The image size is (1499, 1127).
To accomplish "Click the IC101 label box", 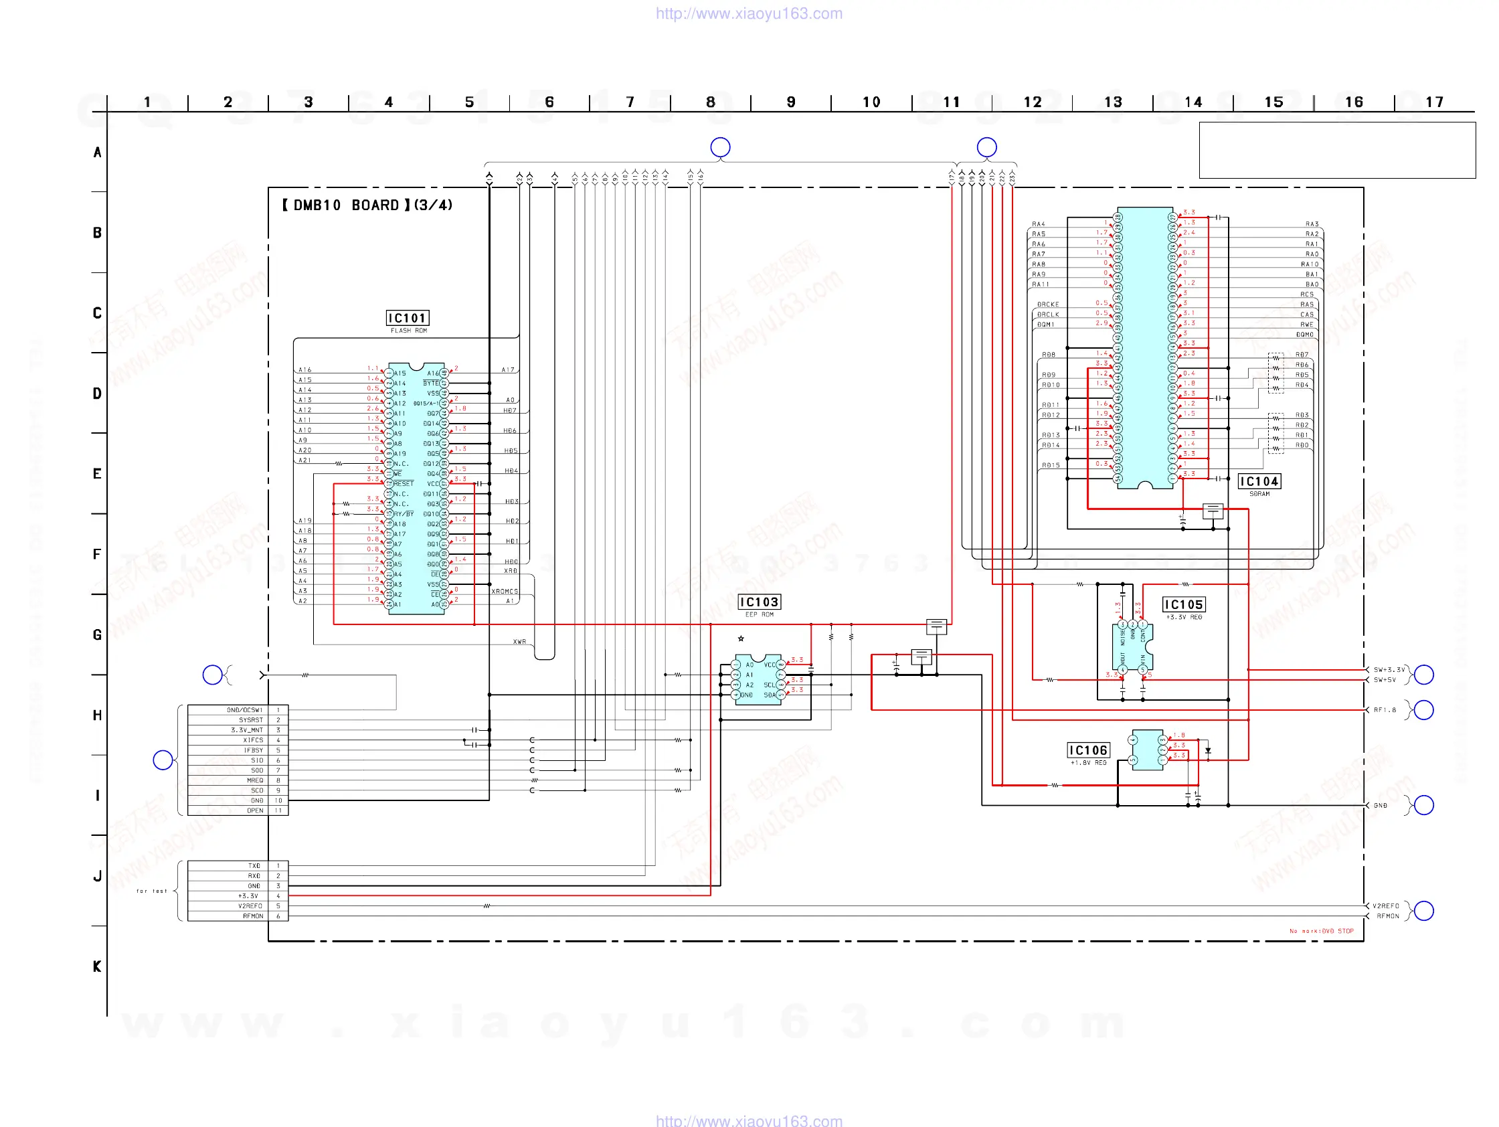I will click(x=408, y=318).
